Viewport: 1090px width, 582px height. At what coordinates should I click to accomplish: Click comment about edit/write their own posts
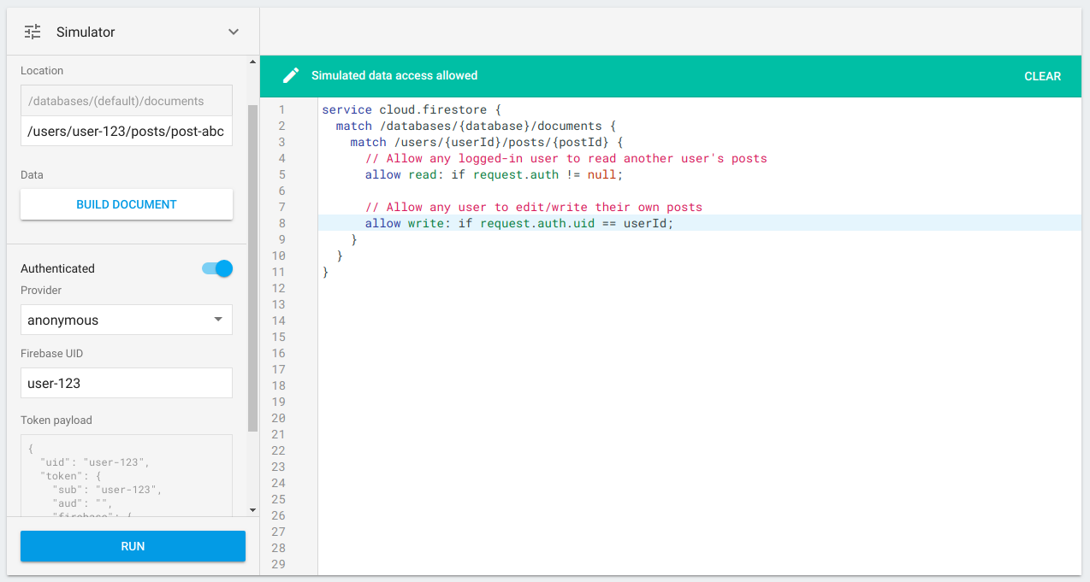533,207
